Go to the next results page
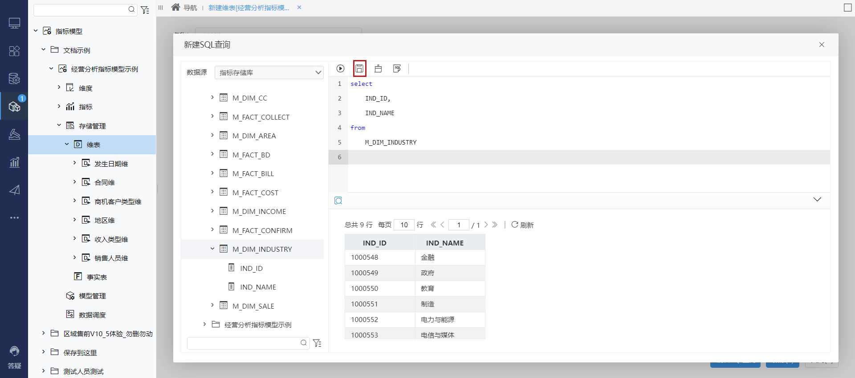 coord(486,225)
